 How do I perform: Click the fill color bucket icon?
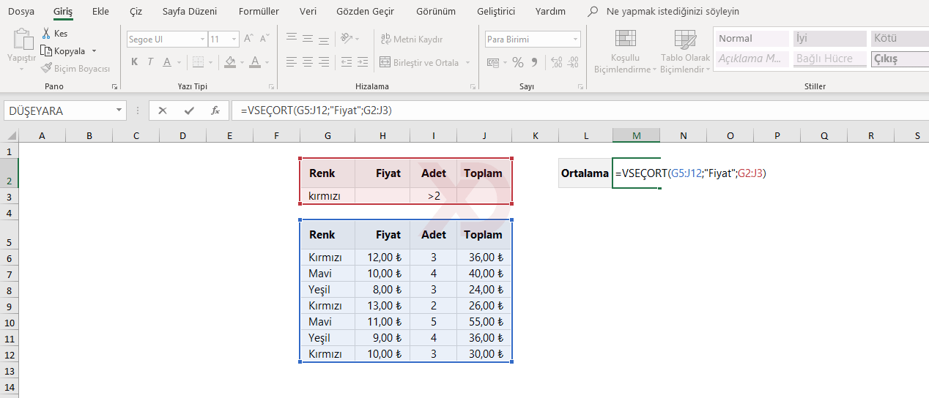pos(231,62)
